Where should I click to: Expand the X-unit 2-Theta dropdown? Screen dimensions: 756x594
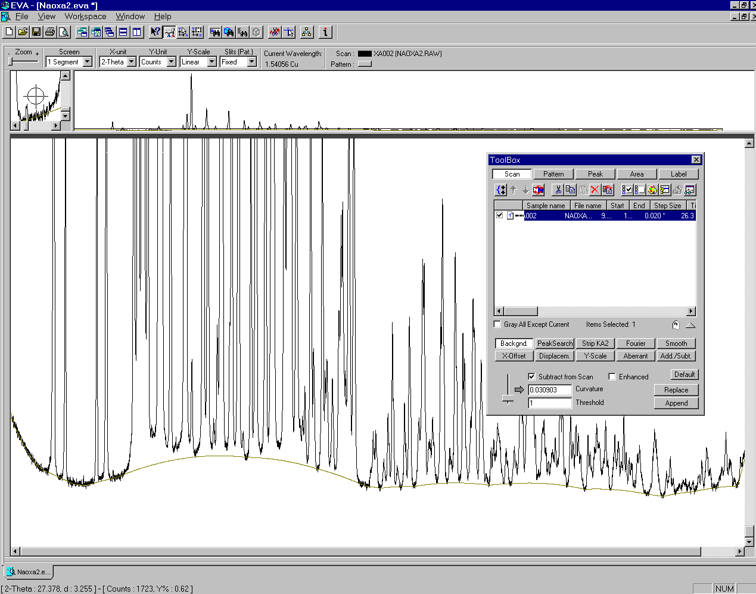(131, 62)
